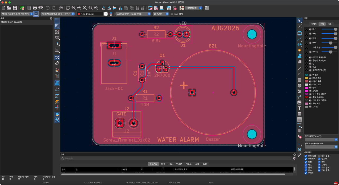The image size is (339, 185).
Task: Enable the 잠긴 항목 selection filter
Action: (319, 156)
